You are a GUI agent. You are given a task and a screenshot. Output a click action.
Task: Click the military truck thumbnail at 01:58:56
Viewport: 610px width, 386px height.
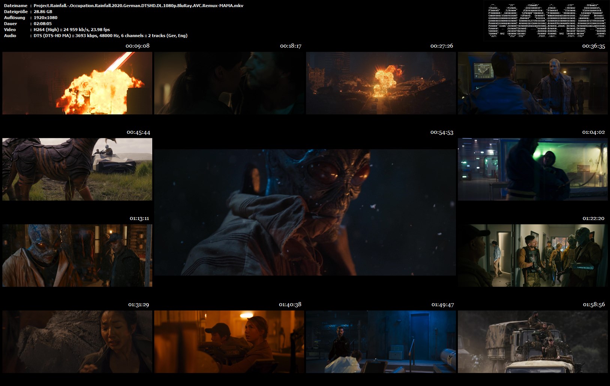pos(532,341)
